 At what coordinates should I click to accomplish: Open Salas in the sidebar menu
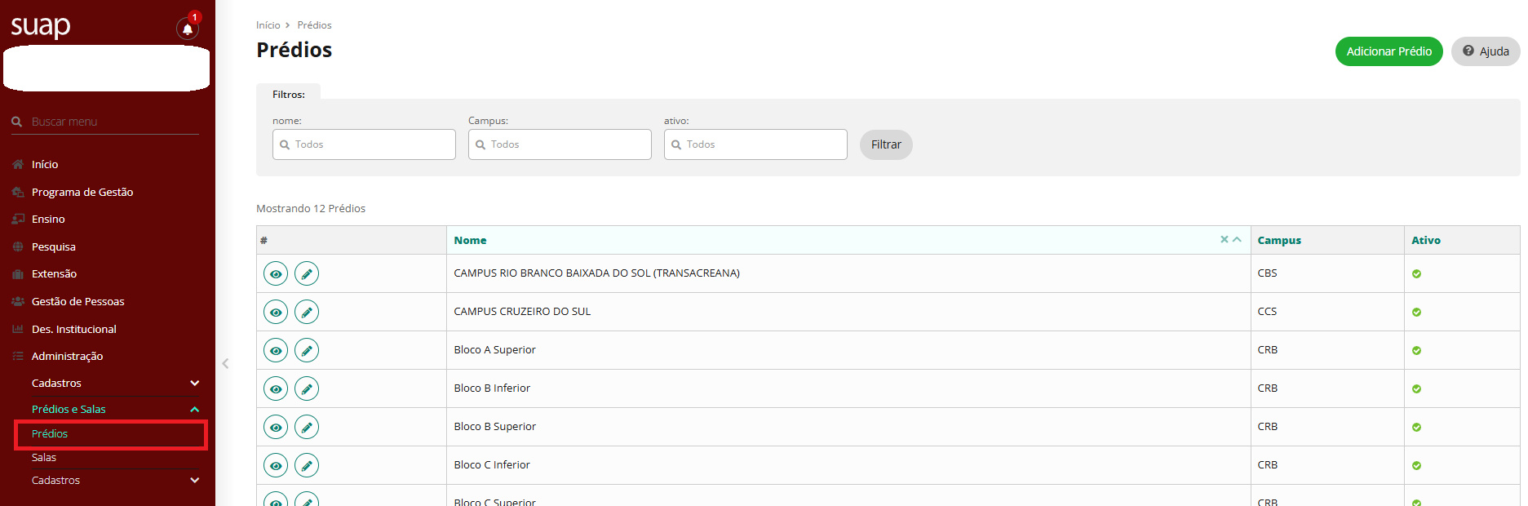pos(44,457)
